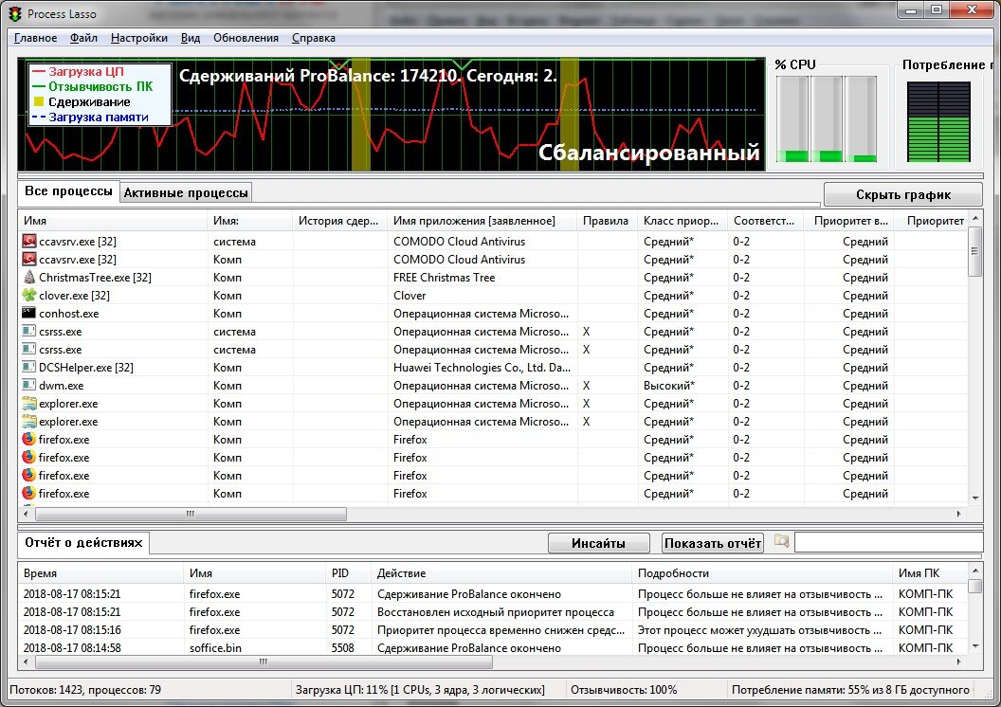This screenshot has height=707, width=1001.
Task: Select the Отчёт о действиях tab
Action: pyautogui.click(x=83, y=542)
